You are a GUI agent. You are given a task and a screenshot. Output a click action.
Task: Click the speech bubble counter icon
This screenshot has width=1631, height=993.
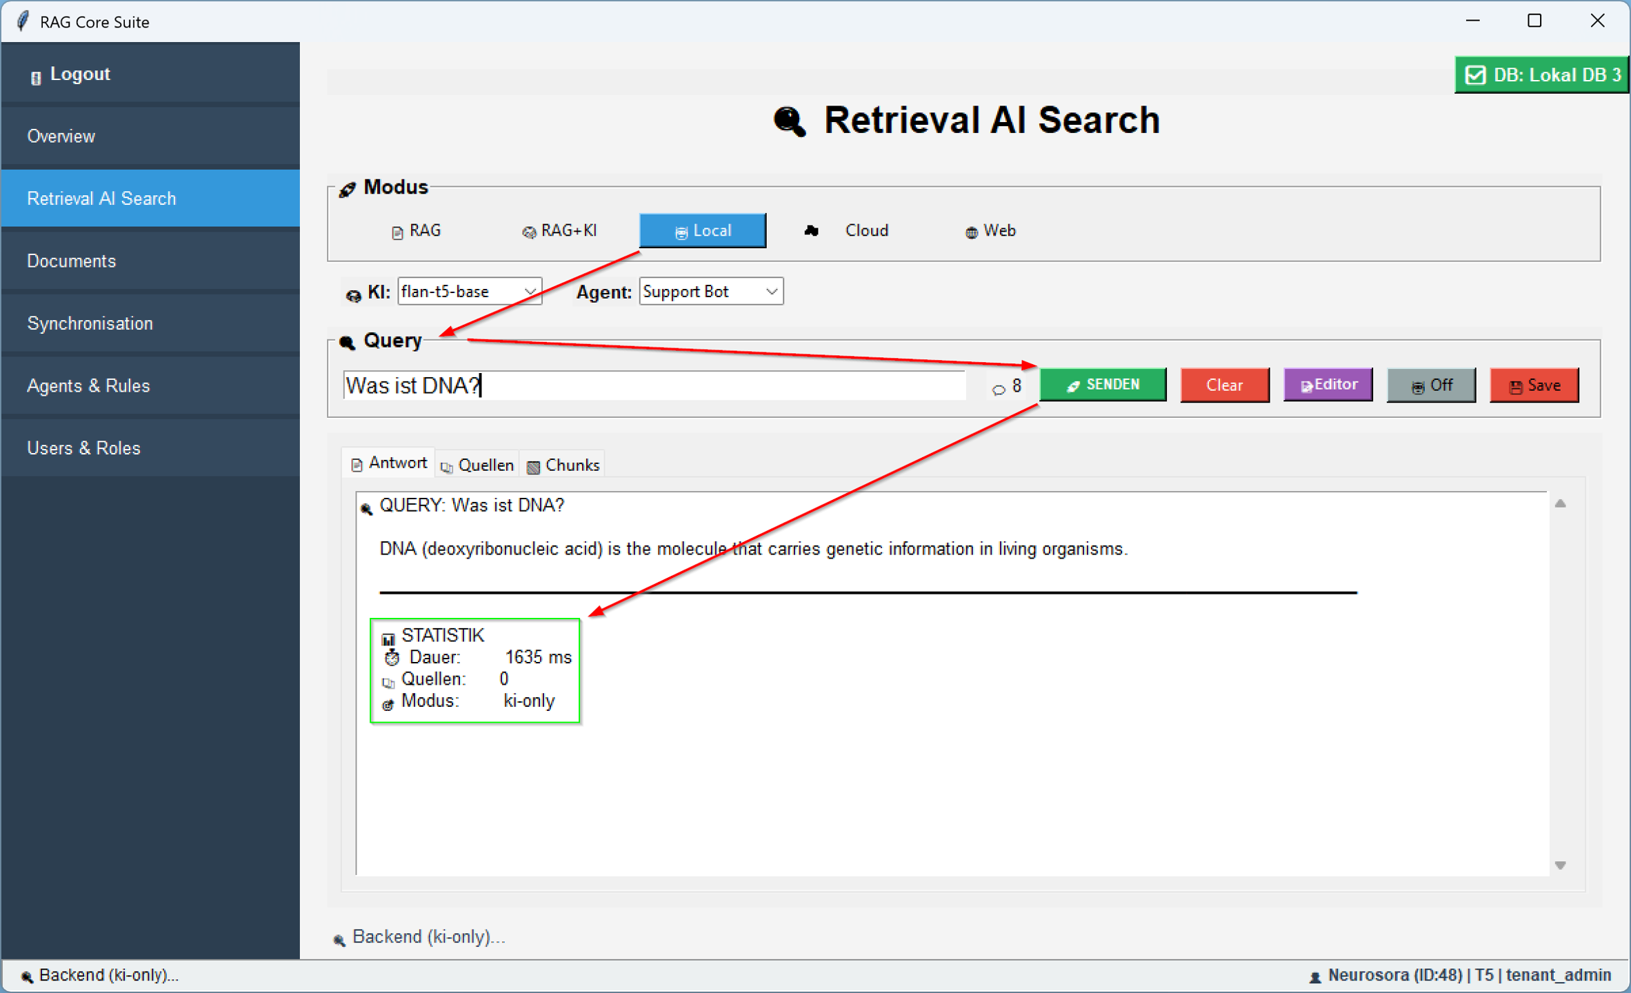[x=998, y=389]
